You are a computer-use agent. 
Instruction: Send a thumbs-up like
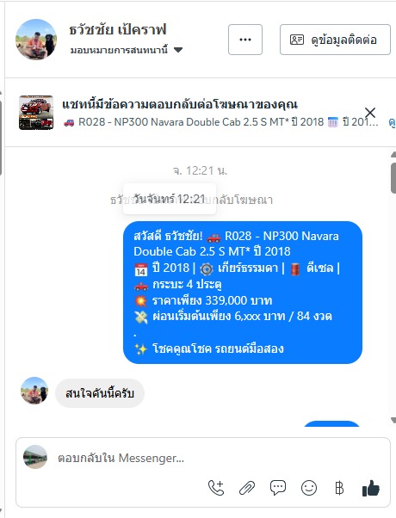tap(371, 488)
